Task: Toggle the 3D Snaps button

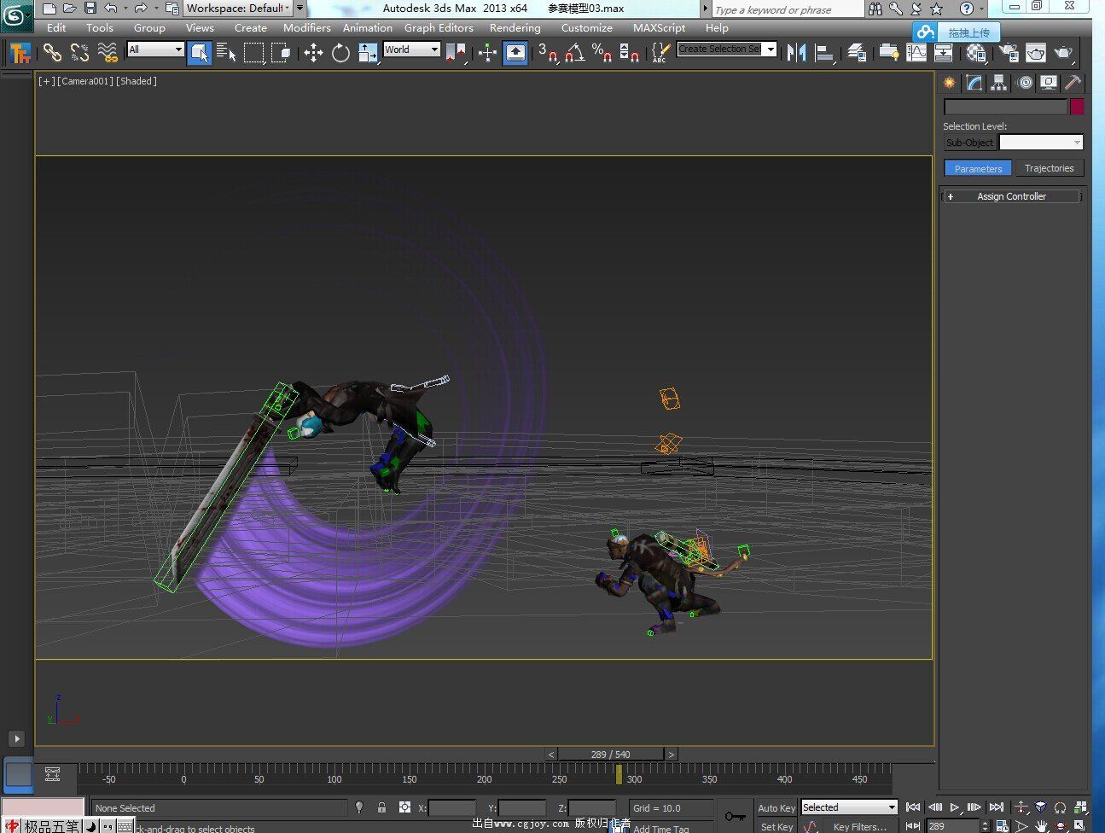Action: coord(548,53)
